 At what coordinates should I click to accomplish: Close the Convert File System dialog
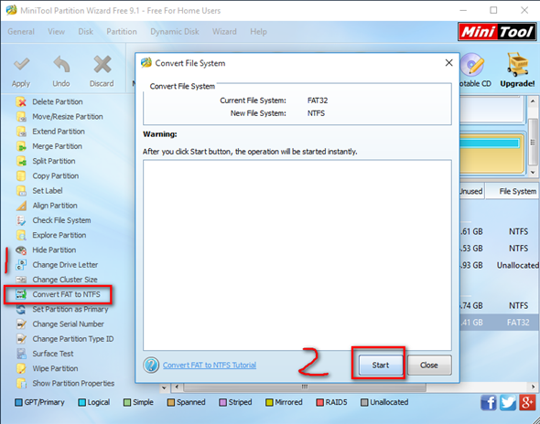[x=448, y=62]
